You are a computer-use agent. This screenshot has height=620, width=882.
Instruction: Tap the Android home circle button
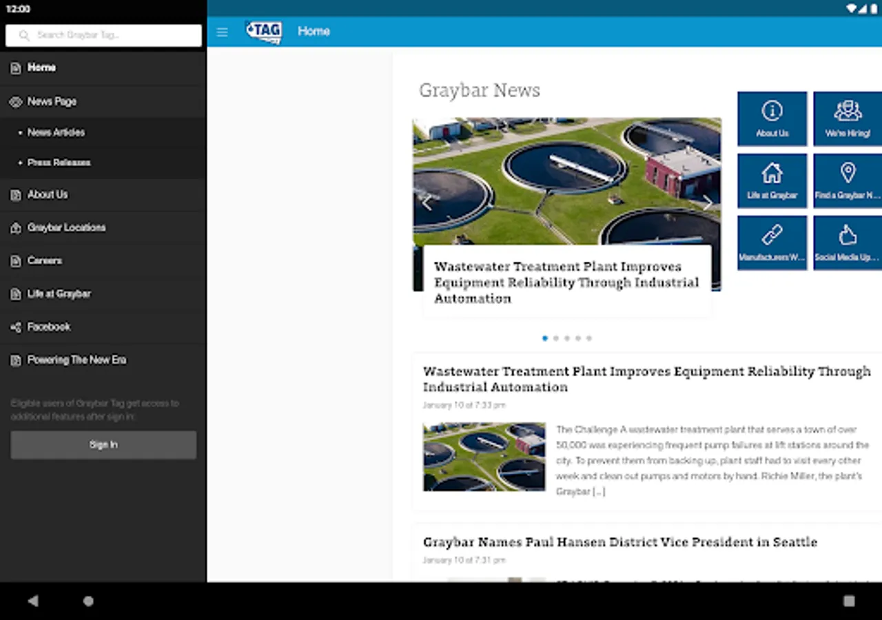tap(88, 601)
